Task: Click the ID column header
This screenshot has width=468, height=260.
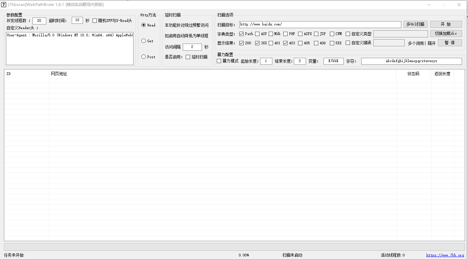Action: [x=27, y=74]
